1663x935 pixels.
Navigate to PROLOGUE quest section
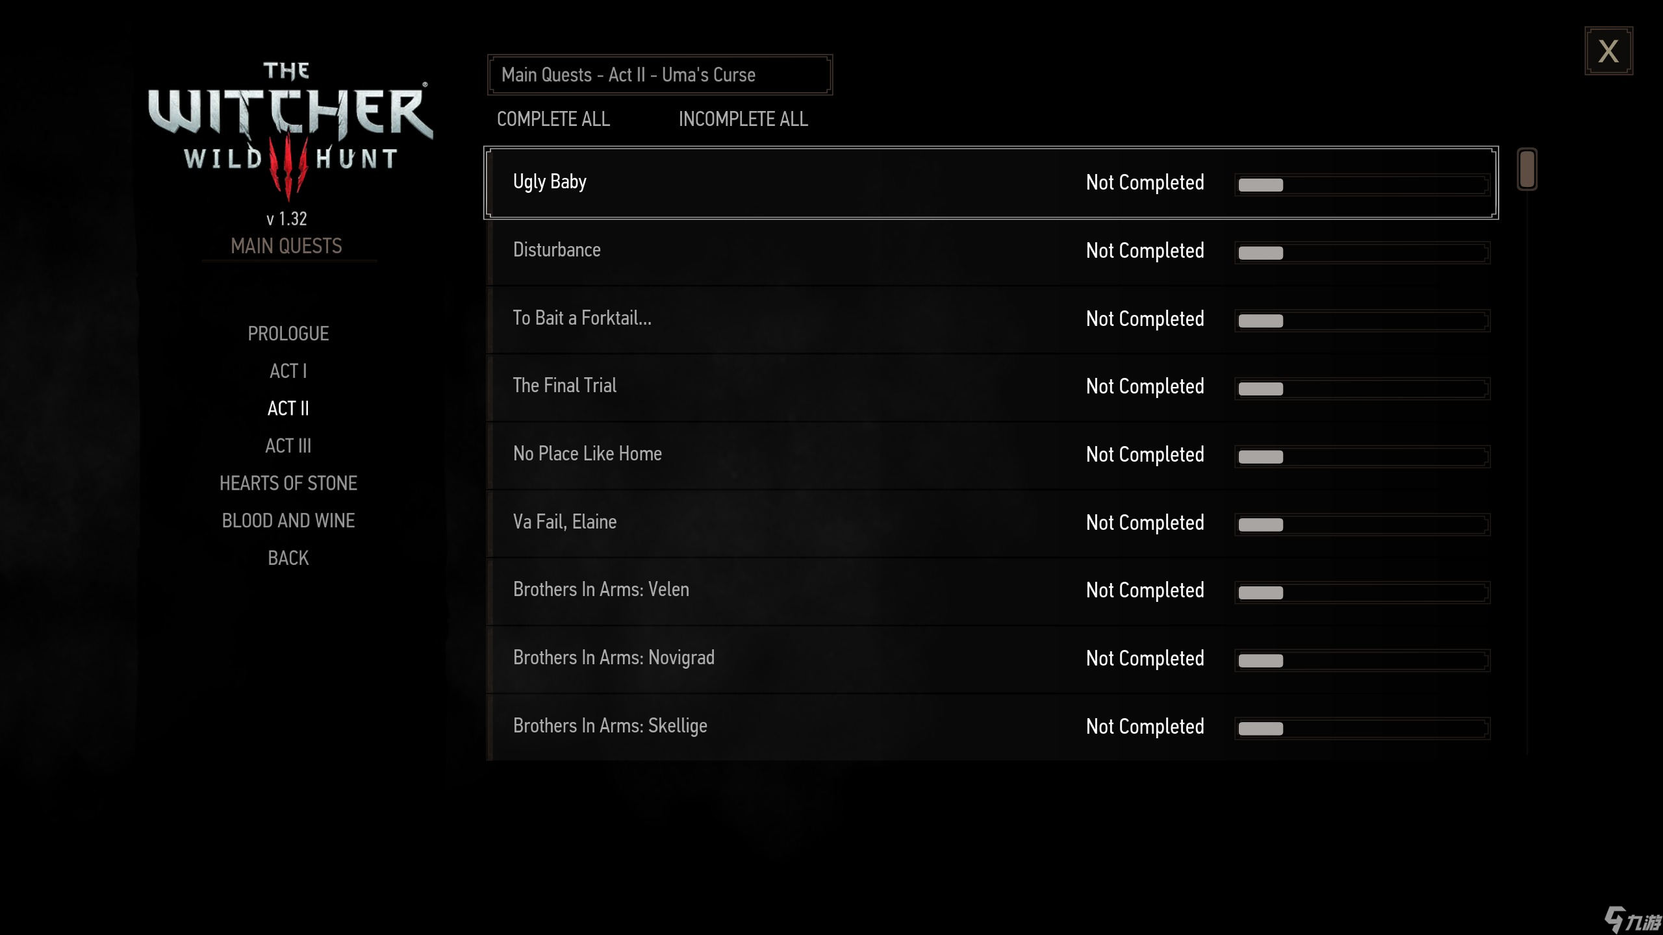point(288,333)
